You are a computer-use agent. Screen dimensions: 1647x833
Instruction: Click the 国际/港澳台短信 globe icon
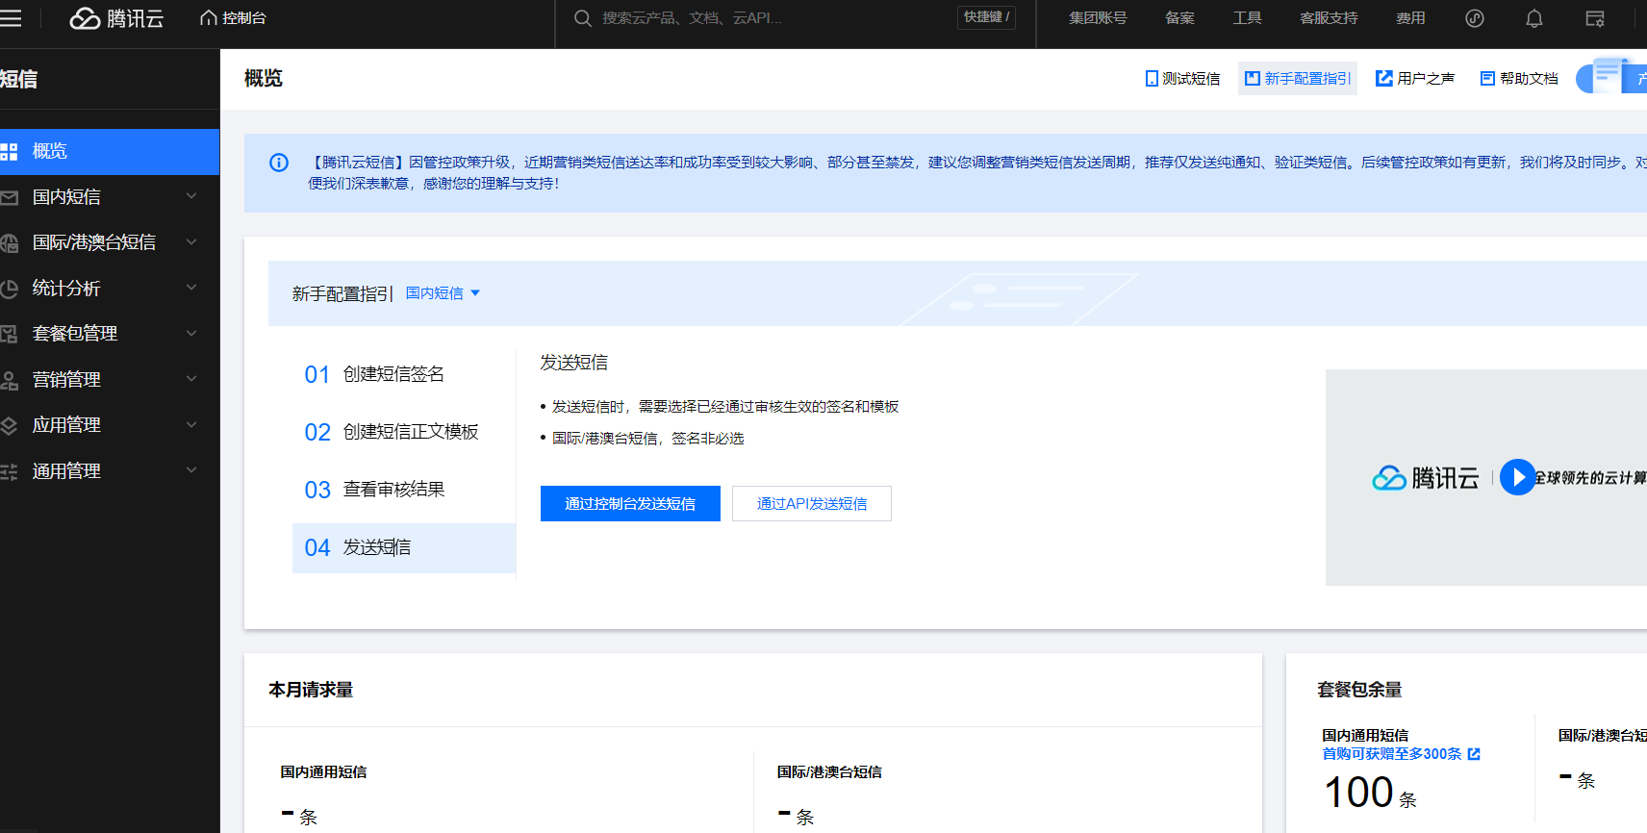tap(9, 243)
